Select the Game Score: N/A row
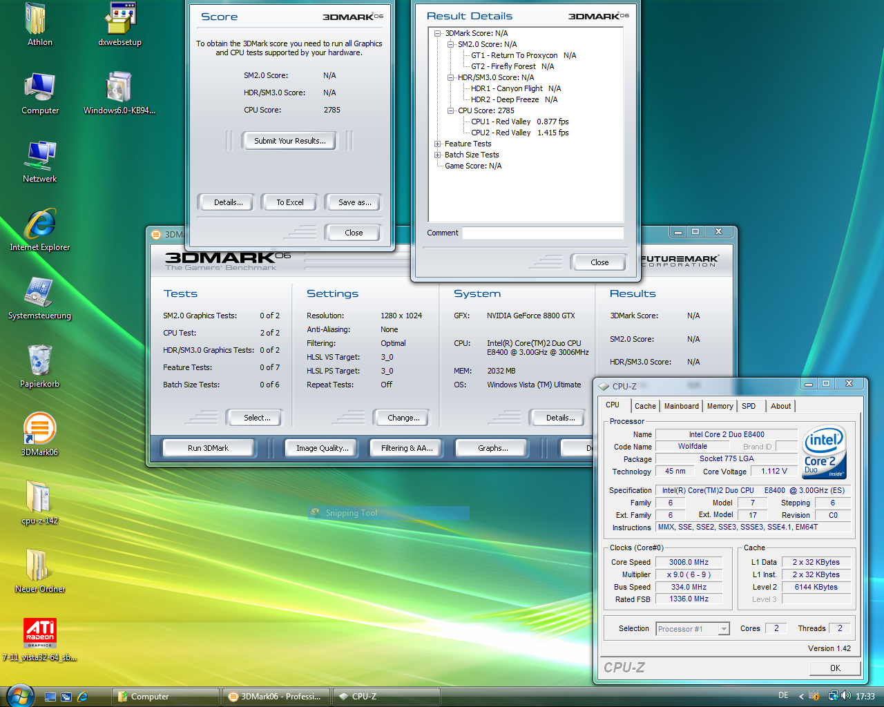The height and width of the screenshot is (707, 884). pos(473,166)
